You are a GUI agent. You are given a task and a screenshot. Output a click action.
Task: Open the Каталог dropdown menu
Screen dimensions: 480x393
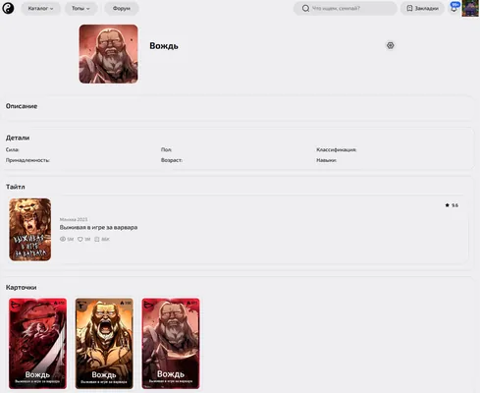[x=40, y=9]
